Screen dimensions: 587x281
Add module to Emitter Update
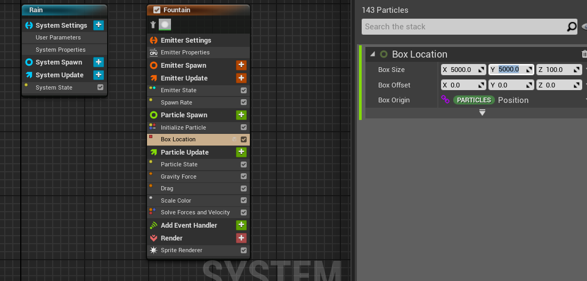pos(241,78)
